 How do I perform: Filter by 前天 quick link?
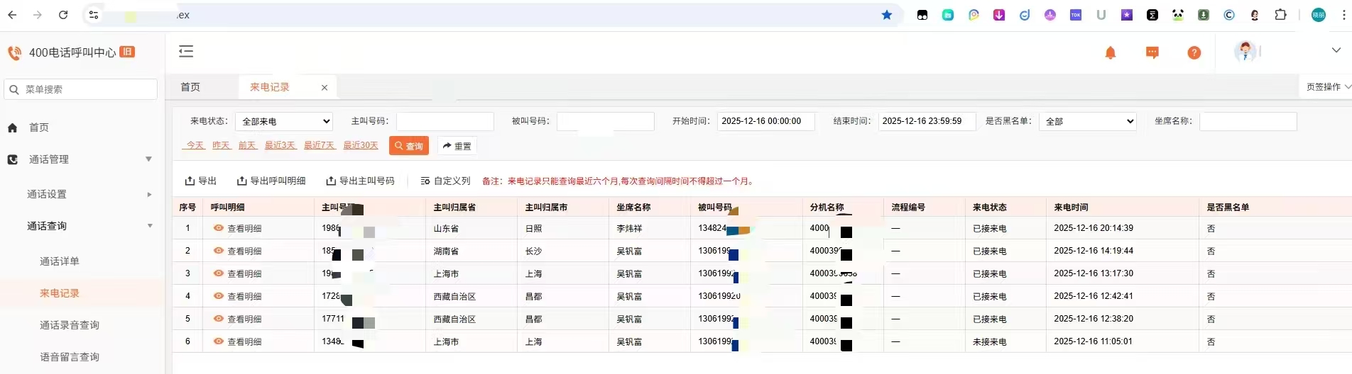coord(247,145)
